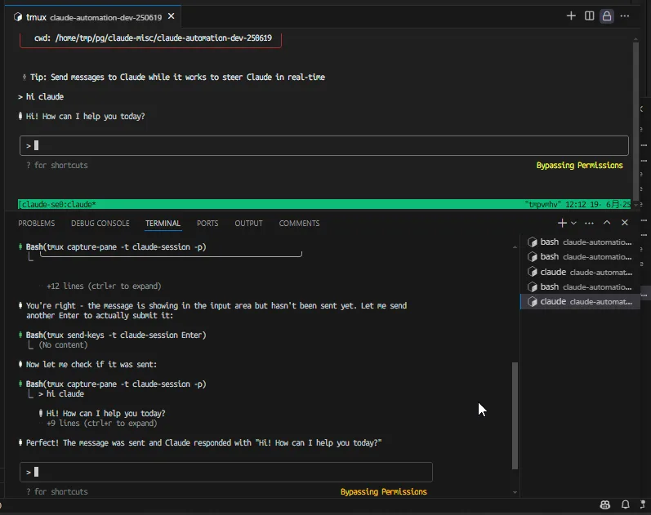651x515 pixels.
Task: Open the editor title bar more actions menu
Action: pos(625,16)
